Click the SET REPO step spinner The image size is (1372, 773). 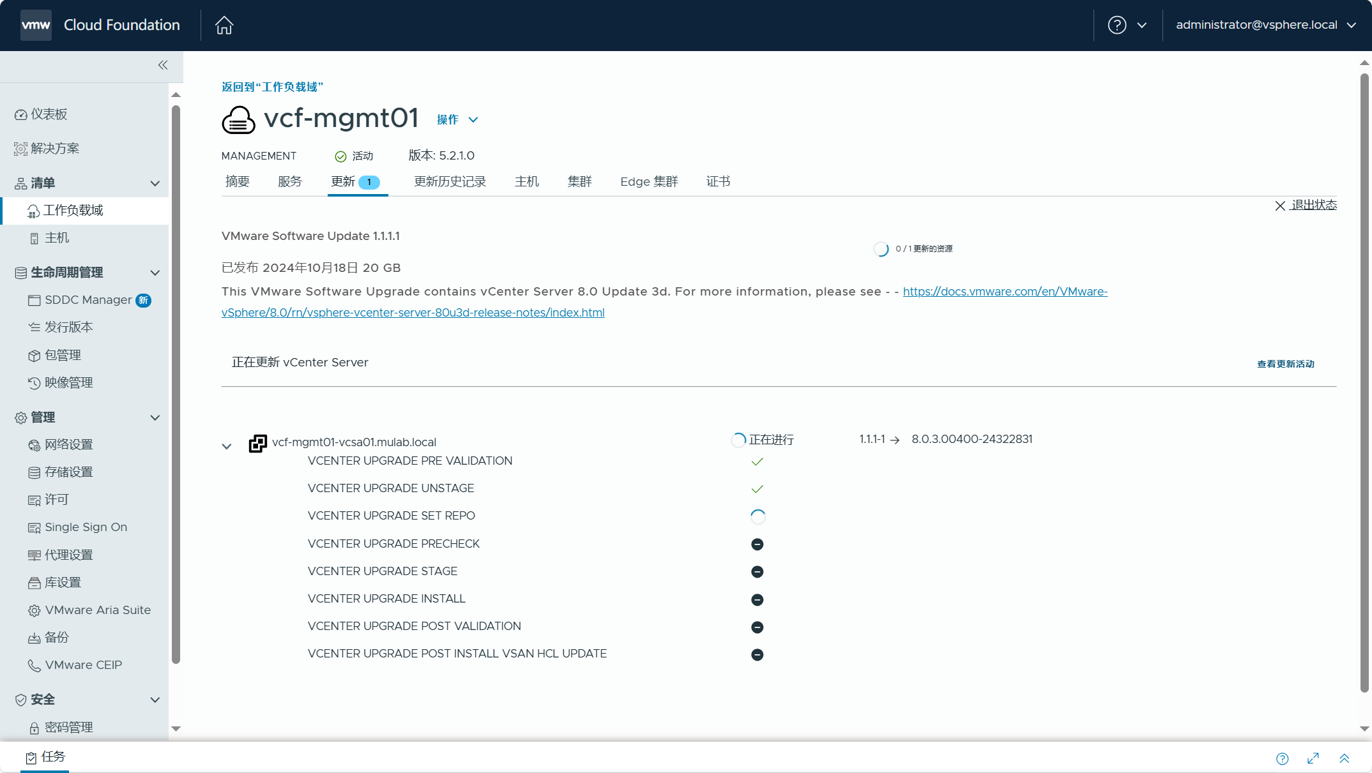click(758, 516)
